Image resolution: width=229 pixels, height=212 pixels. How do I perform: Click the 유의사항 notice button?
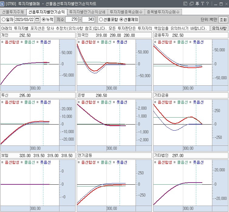click(x=219, y=28)
